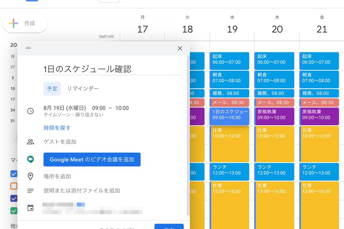Select the 予定 tab
The height and width of the screenshot is (229, 344).
click(52, 89)
